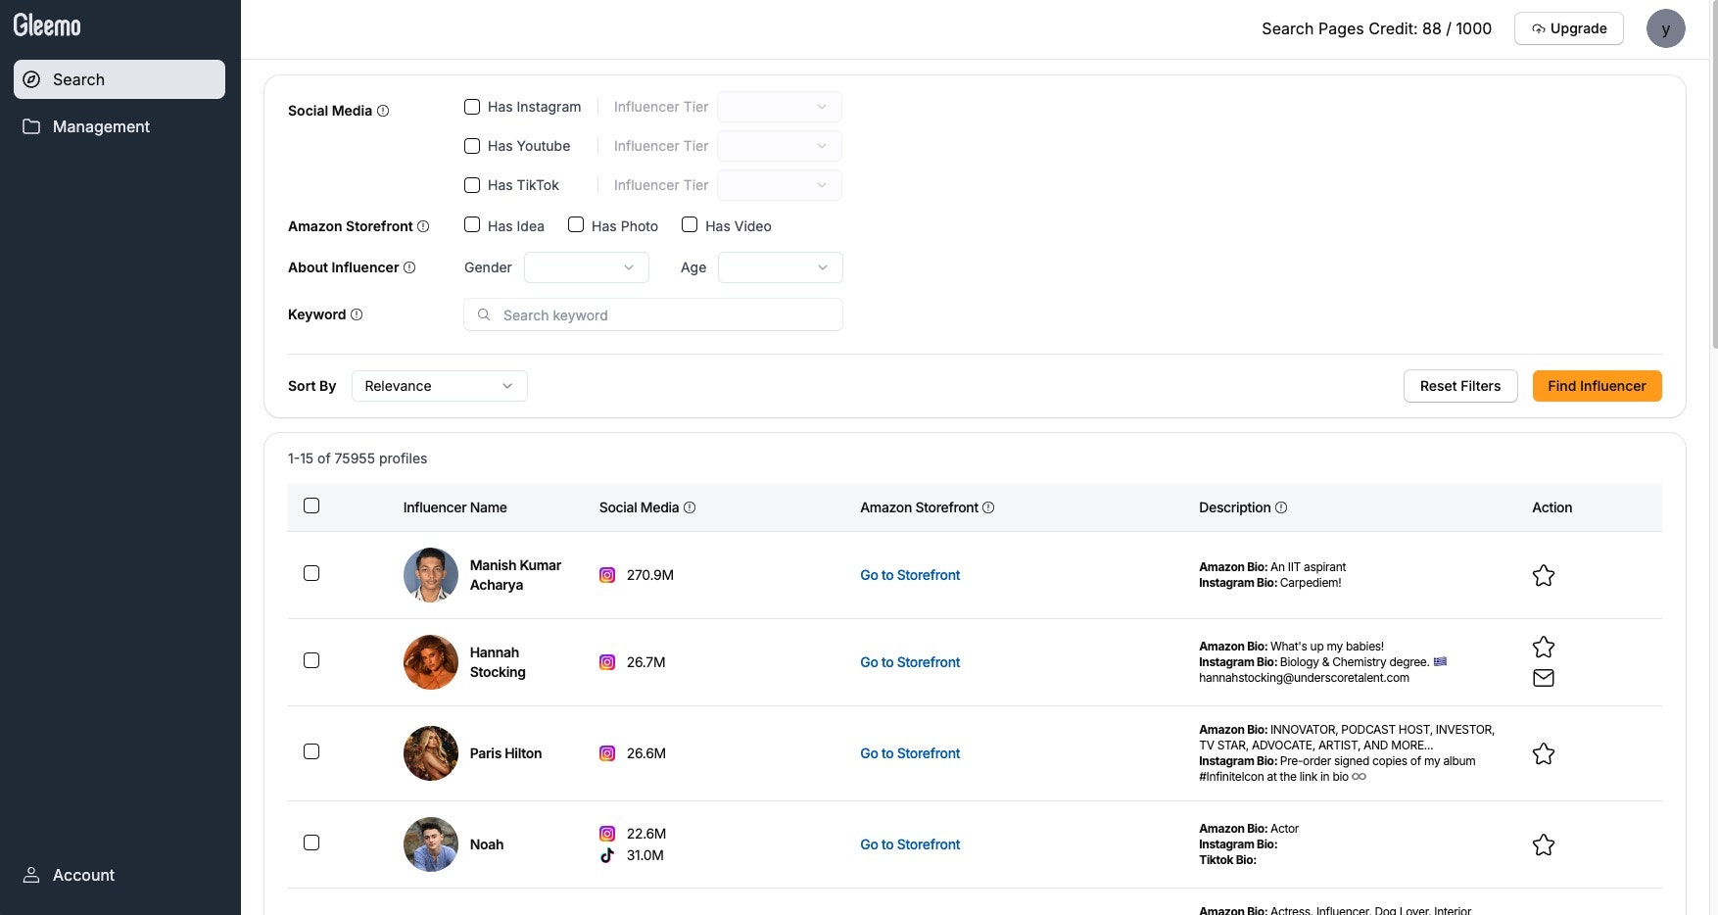Open Instagram Influencer Tier dropdown
The width and height of the screenshot is (1718, 915).
(x=780, y=107)
